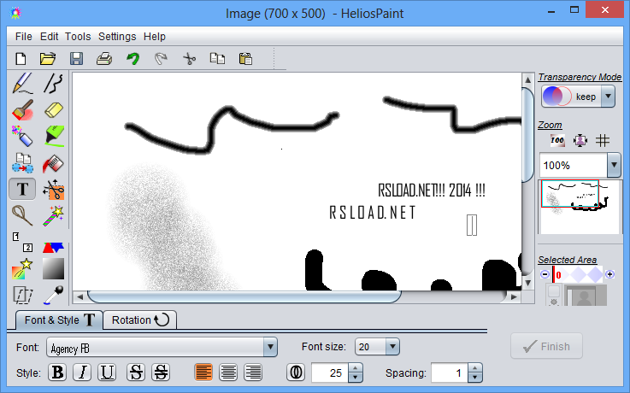630x393 pixels.
Task: Open the rainbow star effects tool
Action: click(x=22, y=268)
